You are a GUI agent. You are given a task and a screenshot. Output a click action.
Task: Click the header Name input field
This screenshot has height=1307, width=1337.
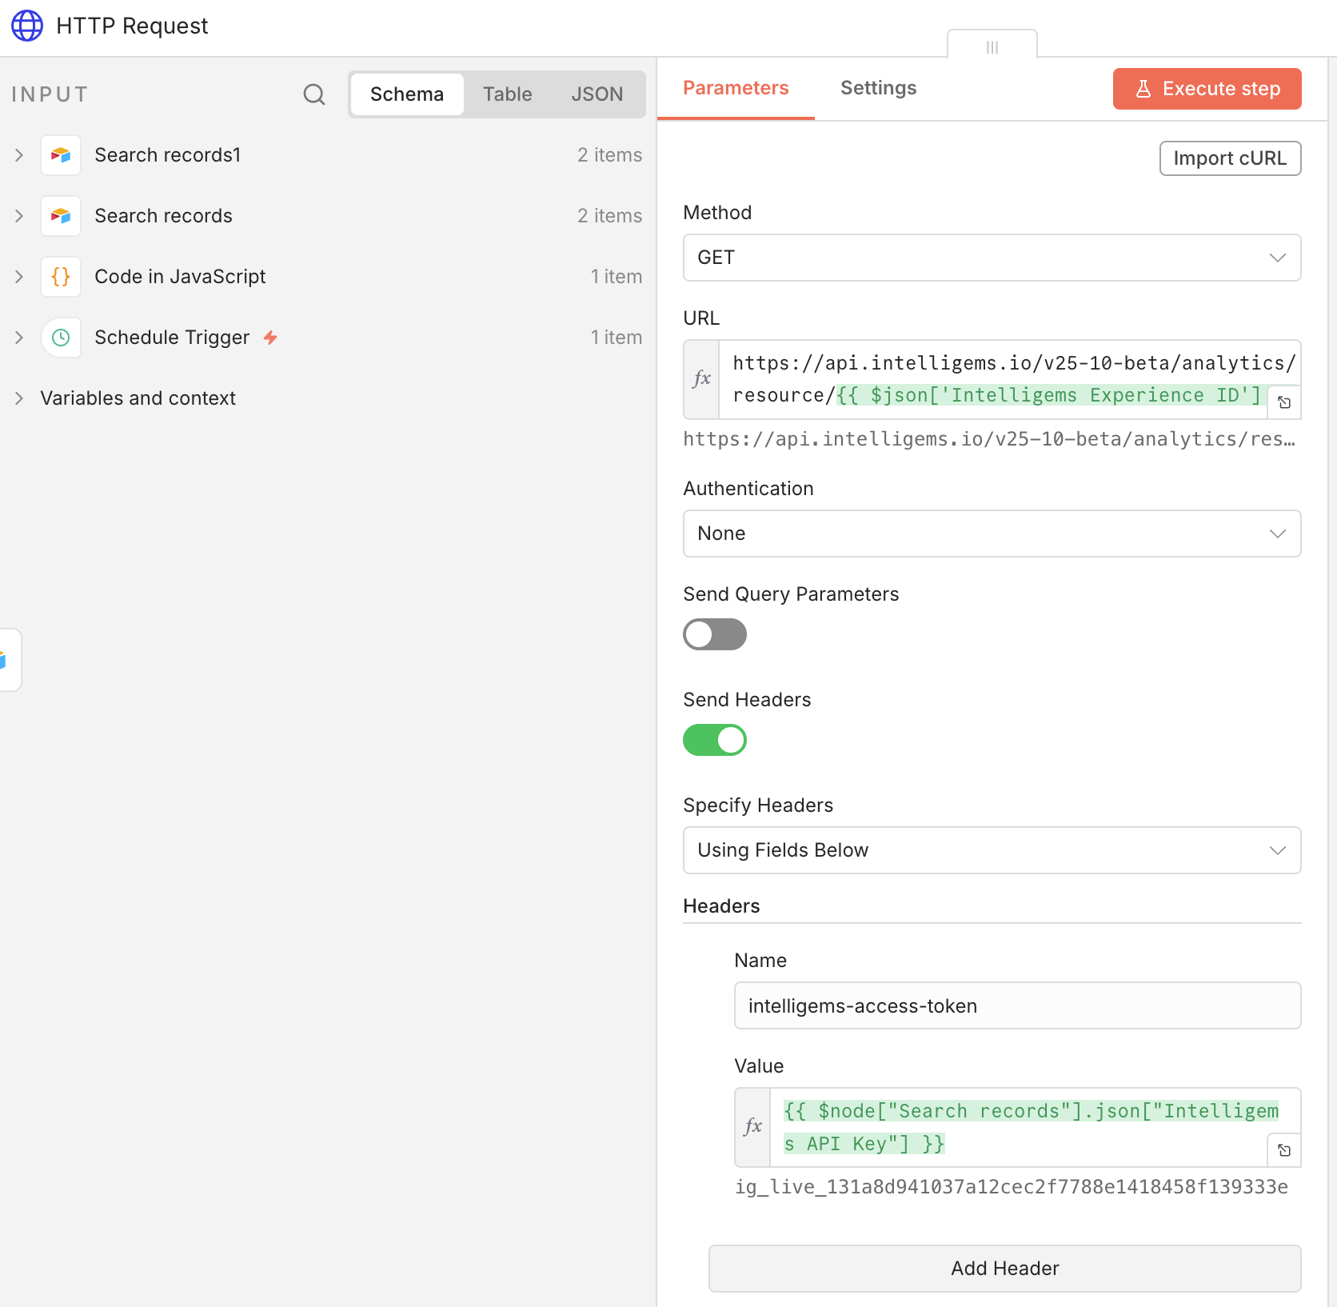tap(1017, 1005)
